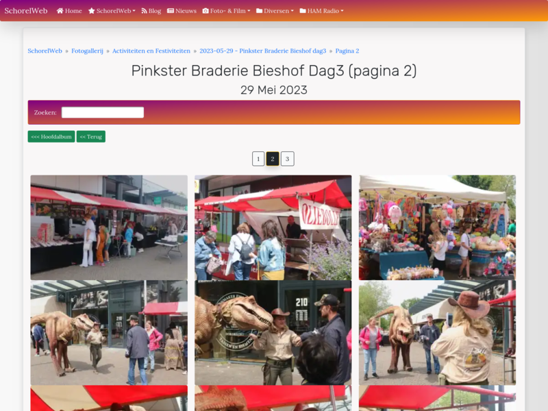Viewport: 548px width, 411px height.
Task: Open the Nieuws menu item
Action: tap(182, 11)
